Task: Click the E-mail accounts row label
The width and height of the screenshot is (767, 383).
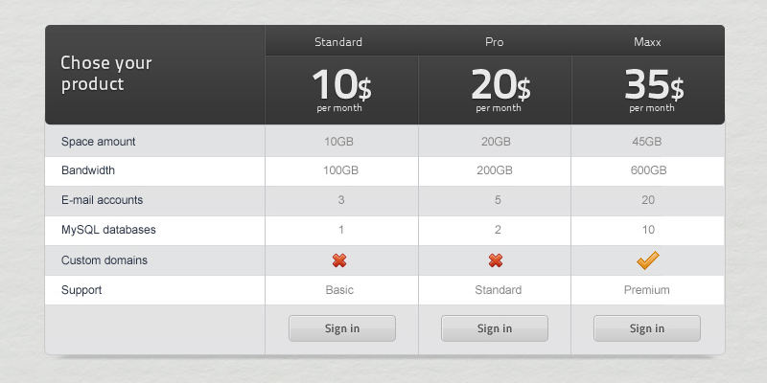Action: click(x=103, y=201)
